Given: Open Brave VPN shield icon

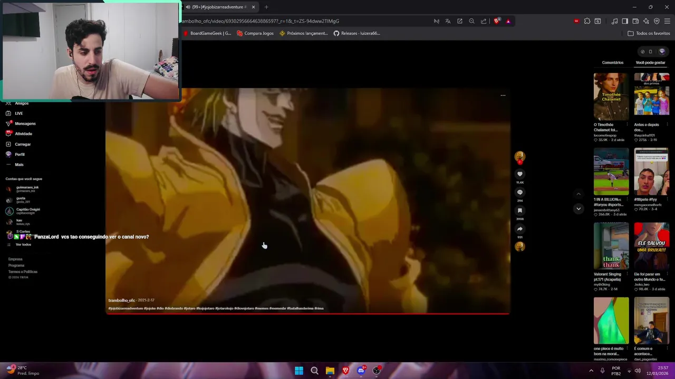Looking at the screenshot, I should (x=657, y=21).
